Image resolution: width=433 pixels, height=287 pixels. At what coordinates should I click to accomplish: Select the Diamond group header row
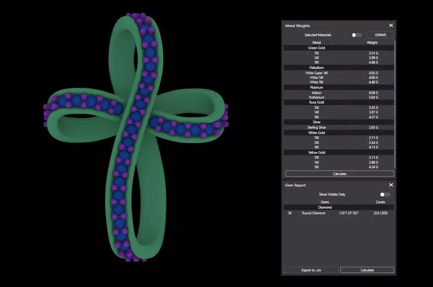point(339,207)
